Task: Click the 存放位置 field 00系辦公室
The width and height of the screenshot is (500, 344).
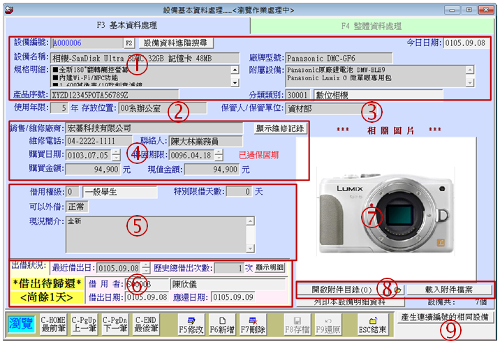Action: [x=163, y=108]
